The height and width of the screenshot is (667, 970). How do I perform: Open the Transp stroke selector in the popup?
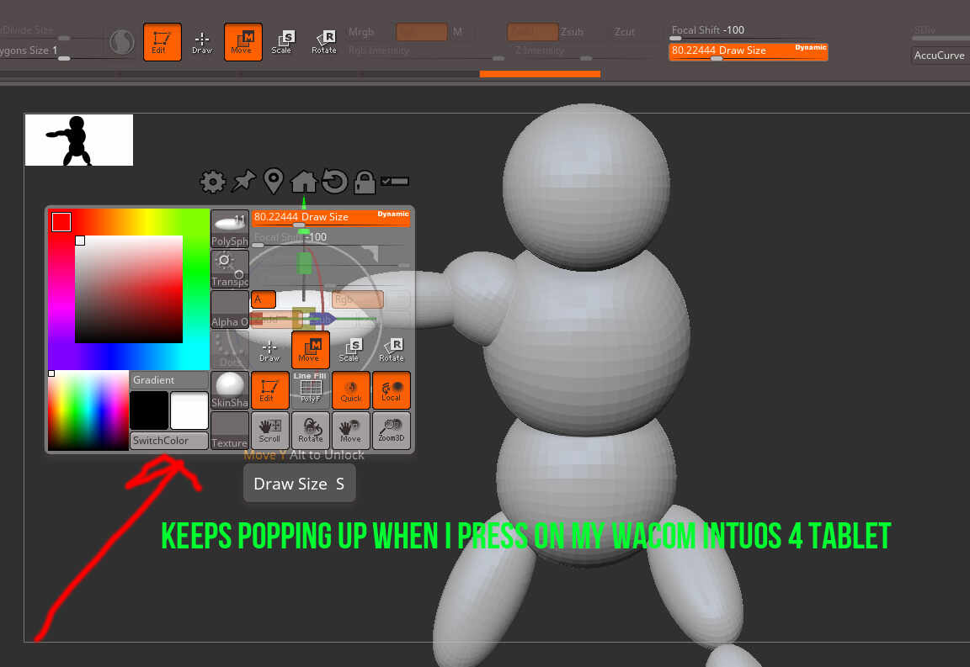point(230,269)
